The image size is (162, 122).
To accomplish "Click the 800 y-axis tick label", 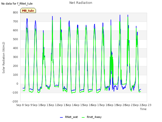I will (x=15, y=12).
